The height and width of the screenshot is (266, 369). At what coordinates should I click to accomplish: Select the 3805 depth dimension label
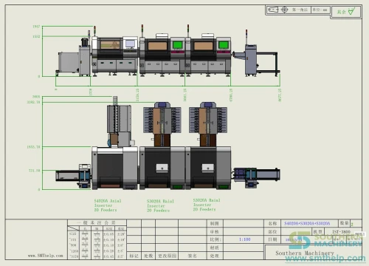pos(36,97)
